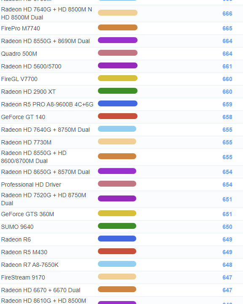Image resolution: width=243 pixels, height=304 pixels.
Task: Open GeForce GTS 360M details
Action: click(27, 214)
